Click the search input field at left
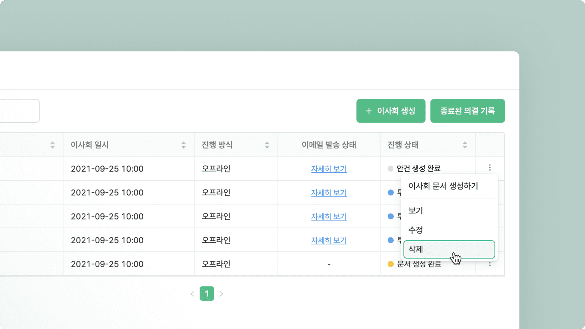Screen dimensions: 585x329 coord(19,111)
